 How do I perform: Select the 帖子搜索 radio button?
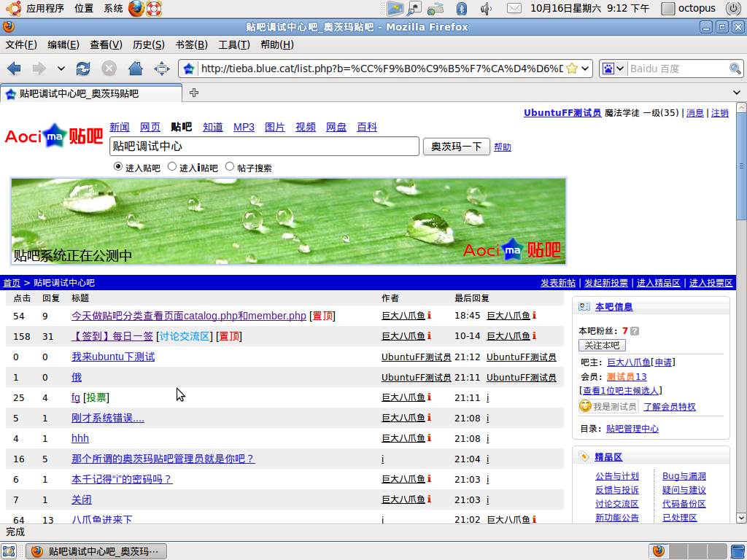(x=230, y=167)
